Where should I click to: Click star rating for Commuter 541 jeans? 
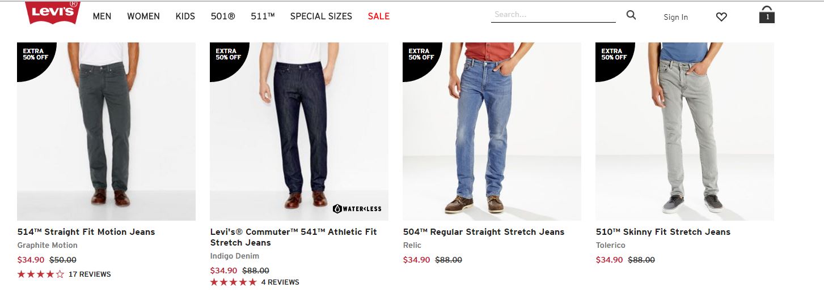[x=234, y=282]
